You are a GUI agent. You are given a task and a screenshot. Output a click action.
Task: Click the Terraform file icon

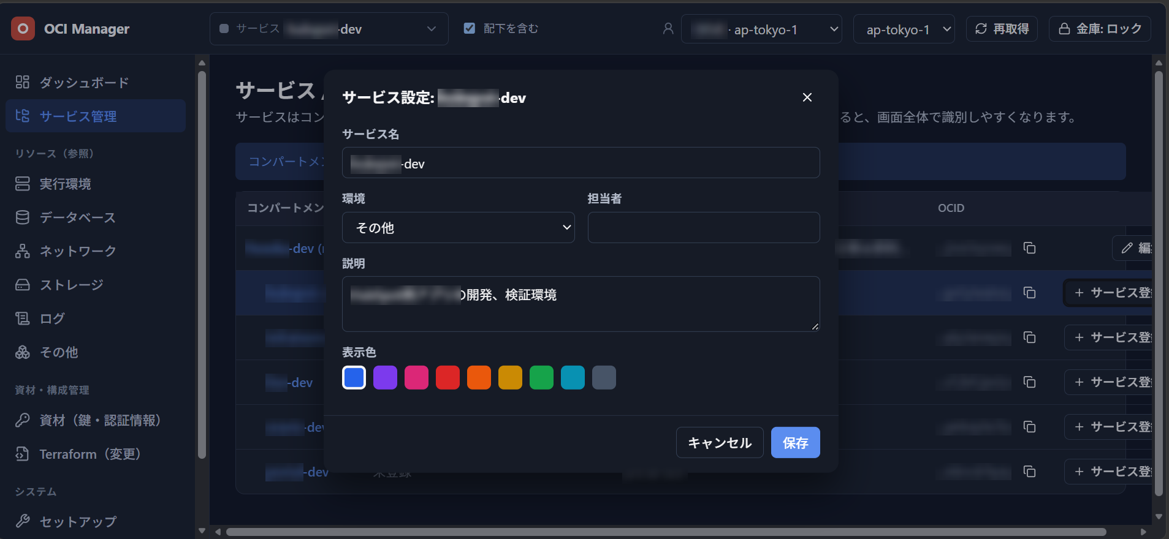pos(23,454)
